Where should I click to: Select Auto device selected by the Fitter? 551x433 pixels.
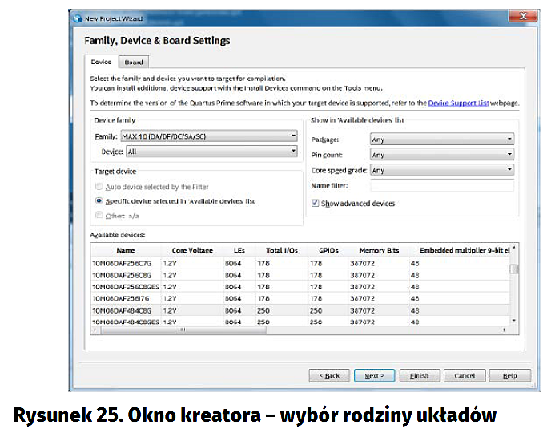[99, 187]
